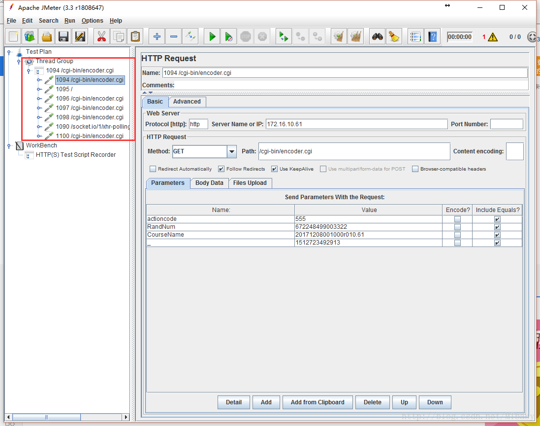The height and width of the screenshot is (426, 540).
Task: Click the Server Name or IP field
Action: (x=356, y=124)
